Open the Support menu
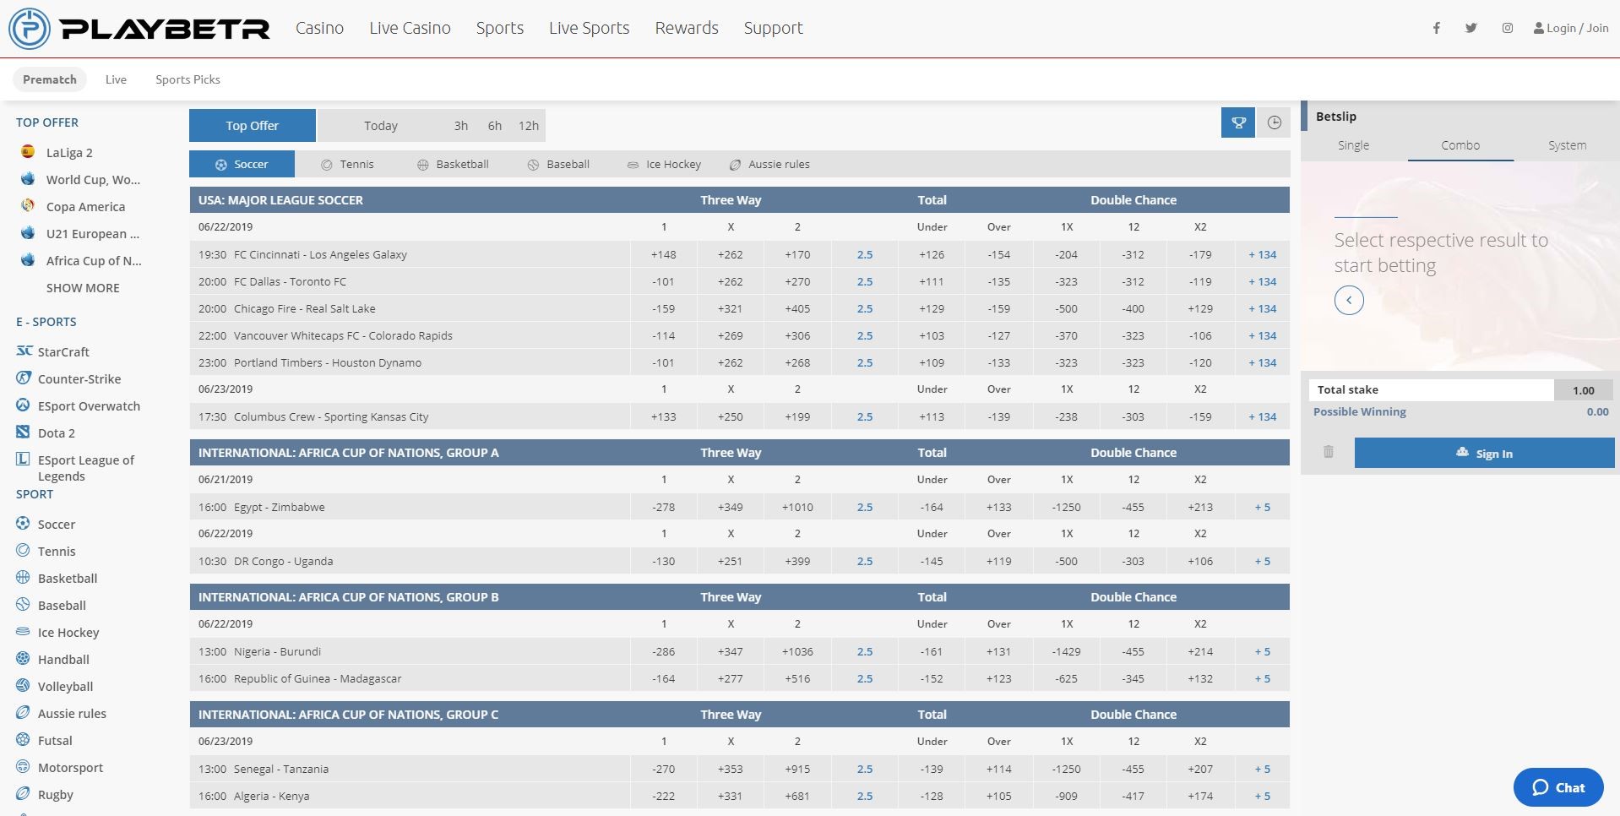Image resolution: width=1620 pixels, height=816 pixels. [x=773, y=28]
